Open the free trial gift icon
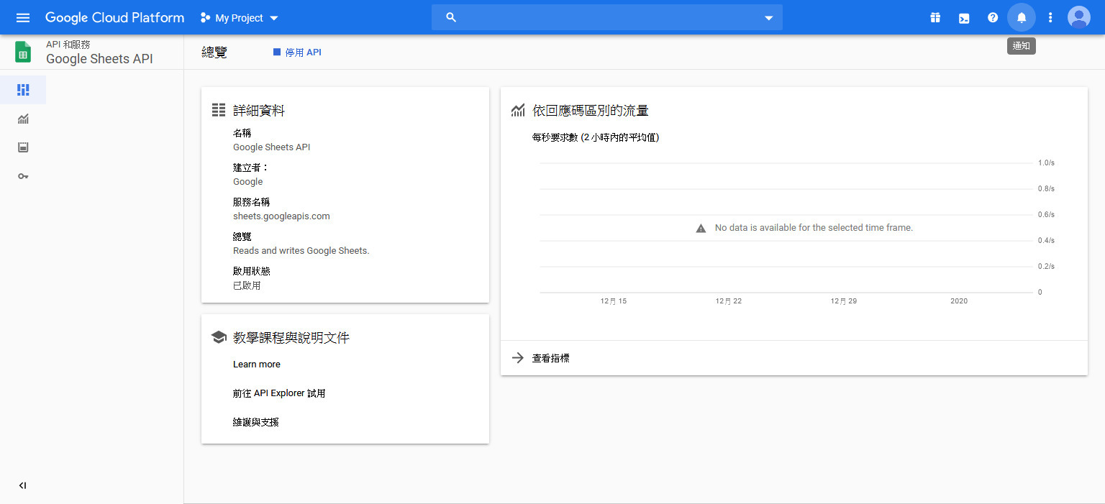The height and width of the screenshot is (504, 1105). click(935, 17)
